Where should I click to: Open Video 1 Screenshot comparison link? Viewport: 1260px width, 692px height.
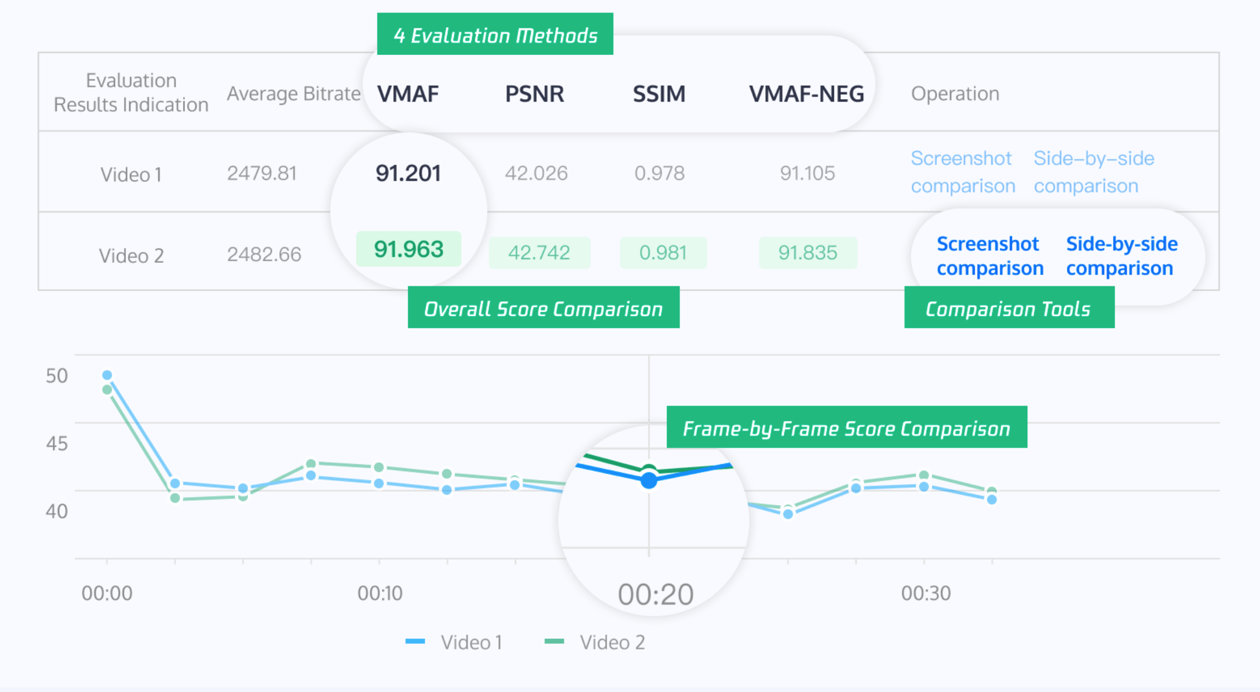click(x=962, y=172)
